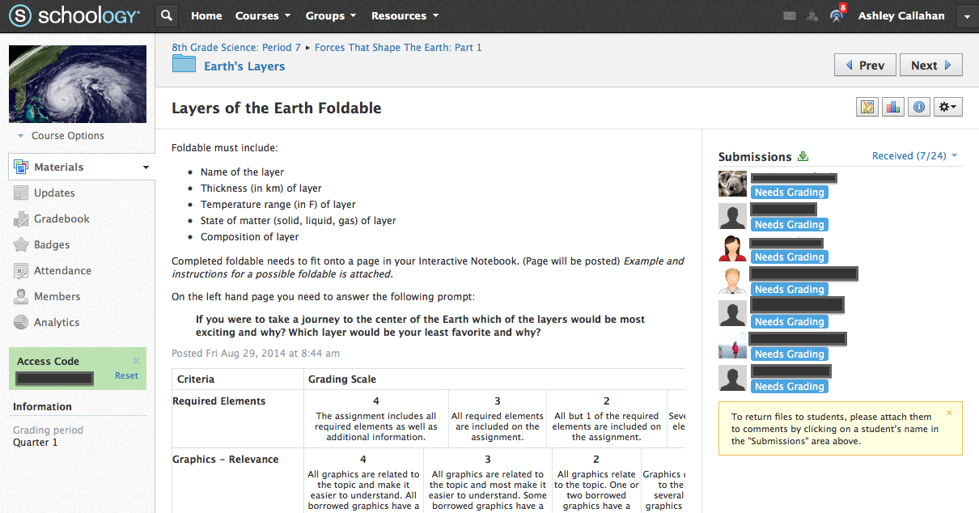Open the rubric grading icon with pencil
Screen dimensions: 979x513
pyautogui.click(x=867, y=107)
